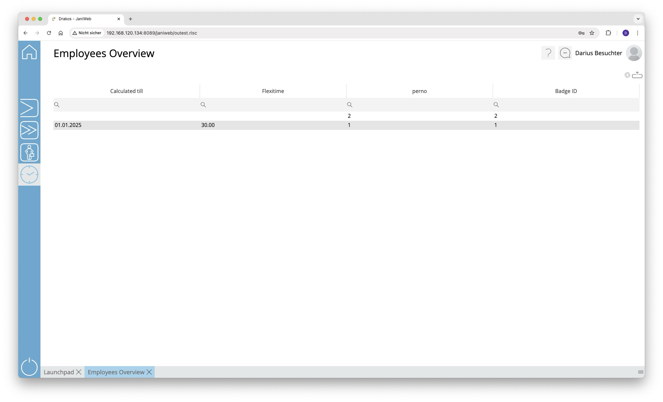Image resolution: width=663 pixels, height=402 pixels.
Task: Click the power logout icon
Action: (x=29, y=367)
